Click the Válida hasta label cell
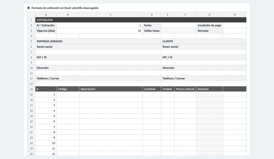Screen dimensions: 274x159 coord(152,31)
